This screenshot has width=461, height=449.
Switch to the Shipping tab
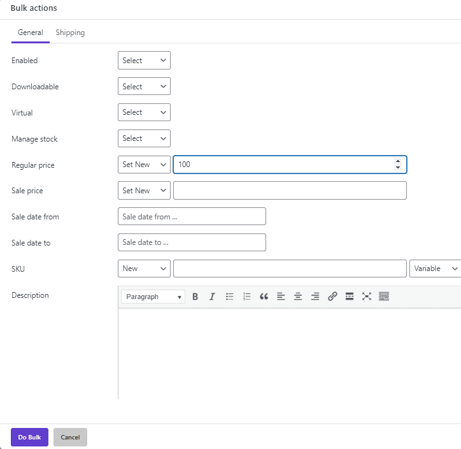click(70, 33)
